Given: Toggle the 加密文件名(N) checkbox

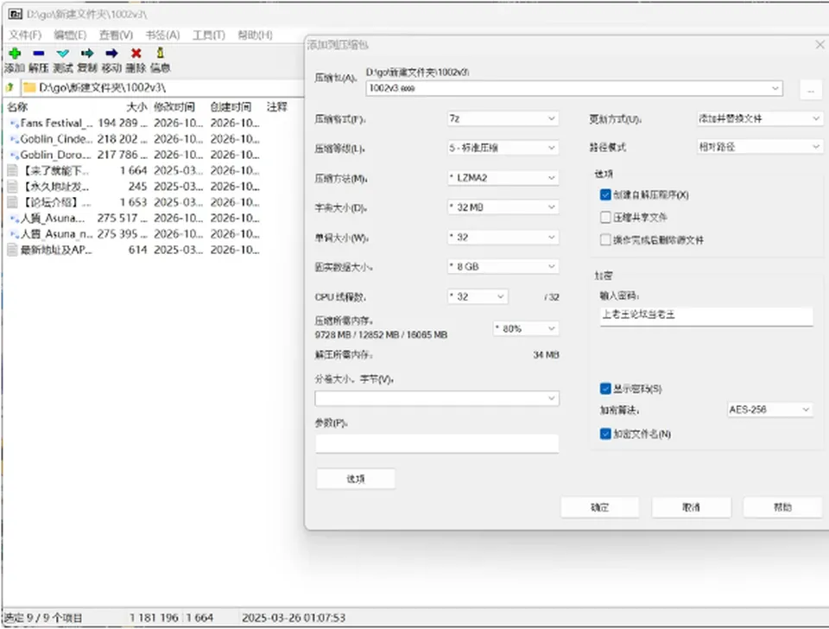Looking at the screenshot, I should click(605, 434).
